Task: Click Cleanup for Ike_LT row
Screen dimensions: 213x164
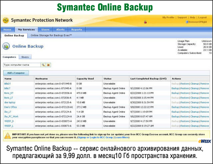Action: 194,112
